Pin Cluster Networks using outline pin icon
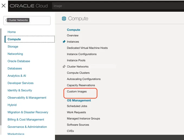 (64, 66)
